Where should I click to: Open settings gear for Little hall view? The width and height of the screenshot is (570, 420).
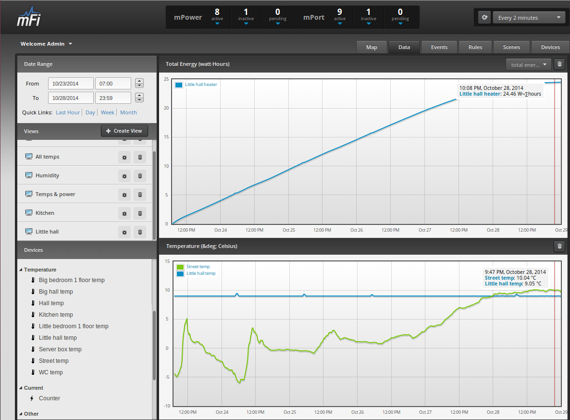coord(124,232)
